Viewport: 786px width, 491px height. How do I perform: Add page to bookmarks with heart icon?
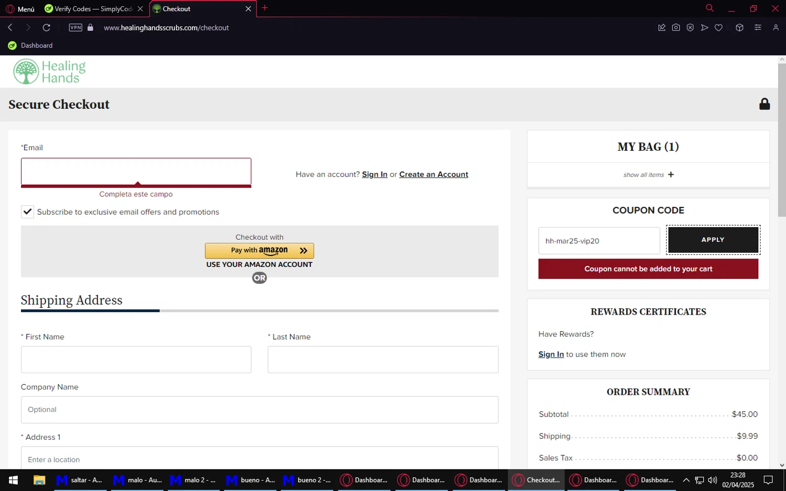[x=718, y=28]
